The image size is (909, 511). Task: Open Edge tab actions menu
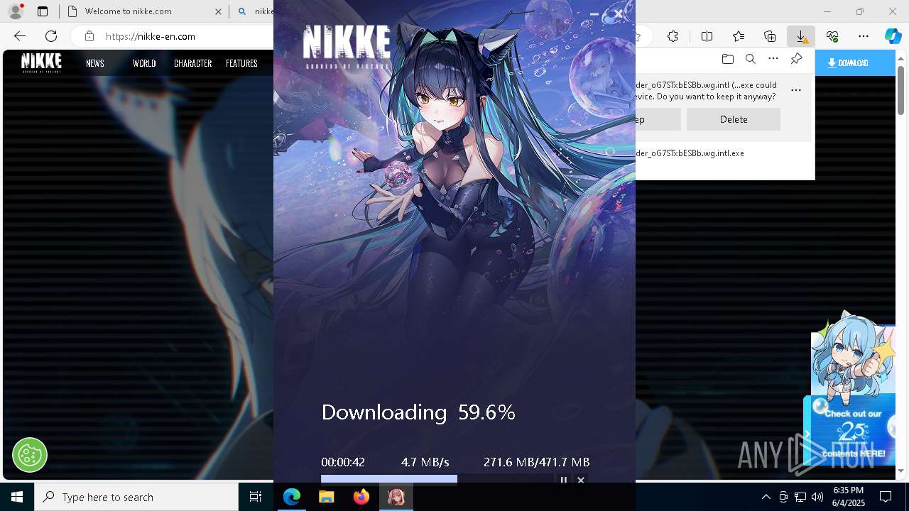tap(43, 11)
